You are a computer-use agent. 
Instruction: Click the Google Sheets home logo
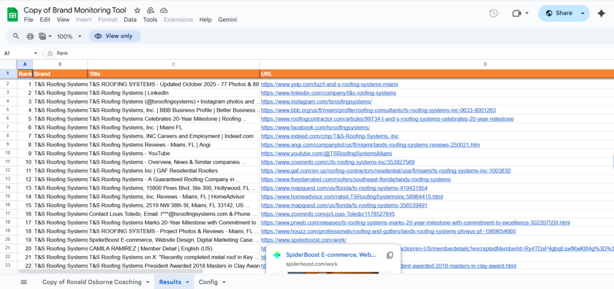[13, 14]
